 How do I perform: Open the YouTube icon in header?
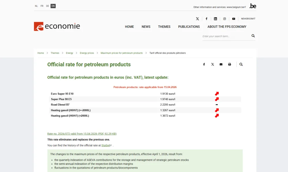click(234, 19)
